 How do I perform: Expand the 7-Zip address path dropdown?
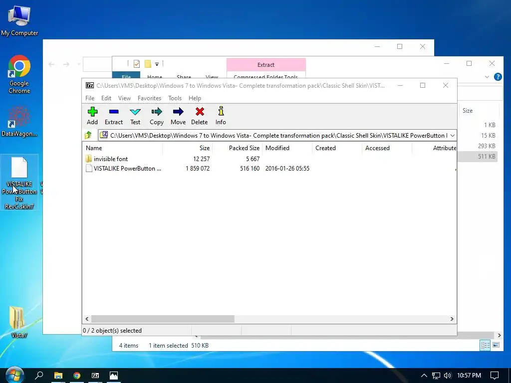point(452,136)
